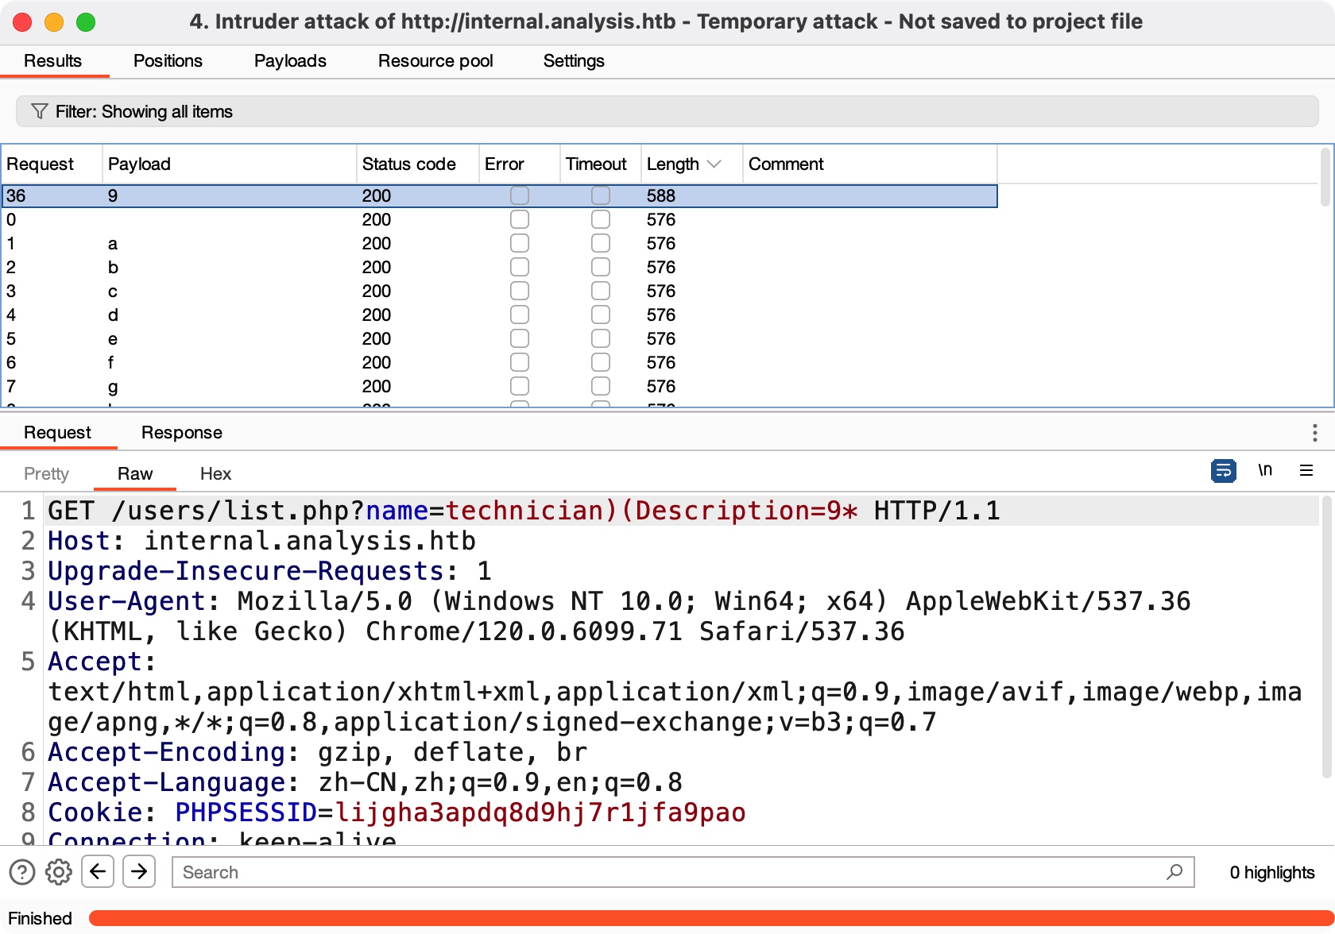Image resolution: width=1335 pixels, height=934 pixels.
Task: Toggle Error checkbox for request 0
Action: [x=520, y=219]
